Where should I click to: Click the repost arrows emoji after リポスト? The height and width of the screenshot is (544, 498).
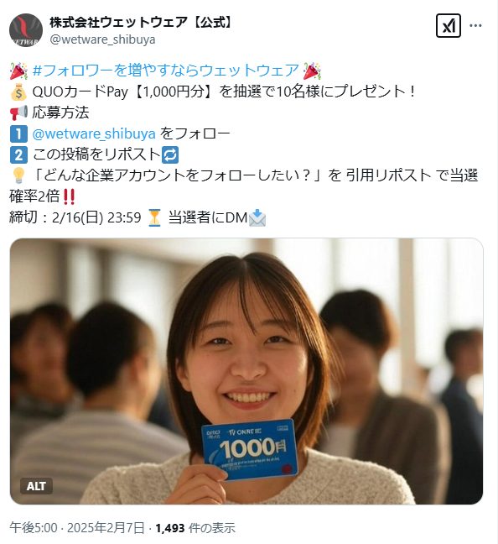click(170, 154)
